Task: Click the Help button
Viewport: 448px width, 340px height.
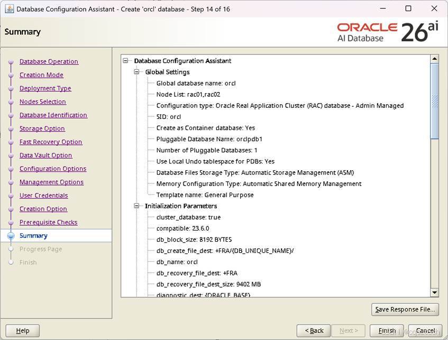Action: (23, 331)
